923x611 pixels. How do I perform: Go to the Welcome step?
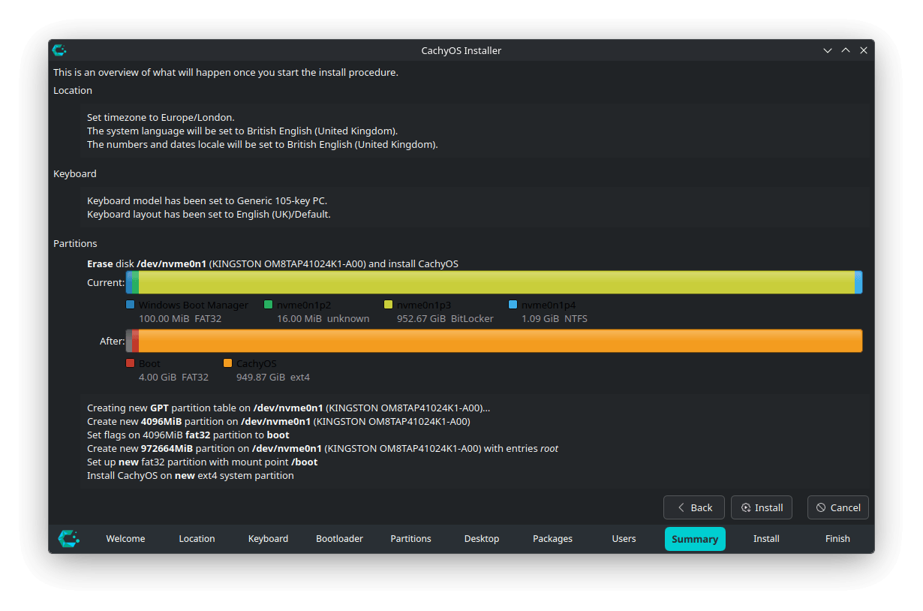tap(125, 538)
